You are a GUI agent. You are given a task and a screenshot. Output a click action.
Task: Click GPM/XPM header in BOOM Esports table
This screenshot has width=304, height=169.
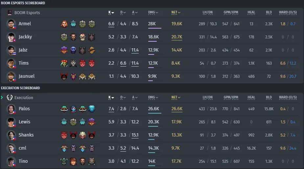pyautogui.click(x=231, y=12)
